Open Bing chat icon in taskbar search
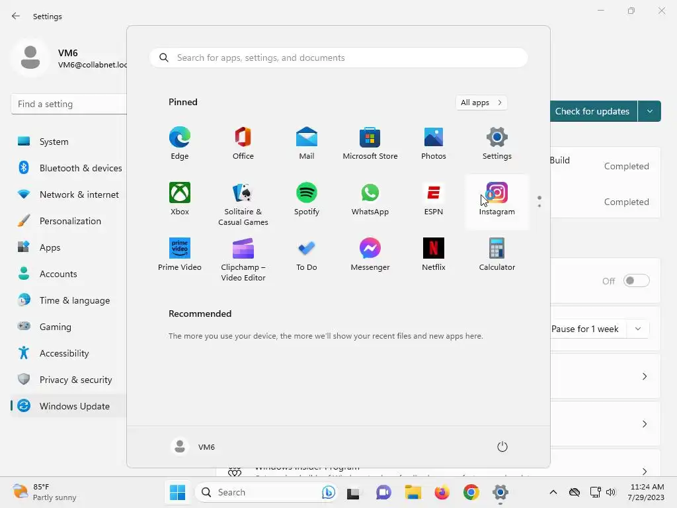677x508 pixels. (x=328, y=492)
